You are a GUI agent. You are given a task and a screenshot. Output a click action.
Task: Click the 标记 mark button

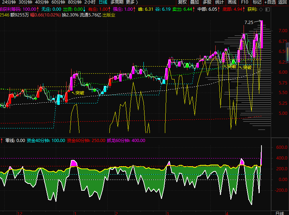pyautogui.click(x=257, y=2)
